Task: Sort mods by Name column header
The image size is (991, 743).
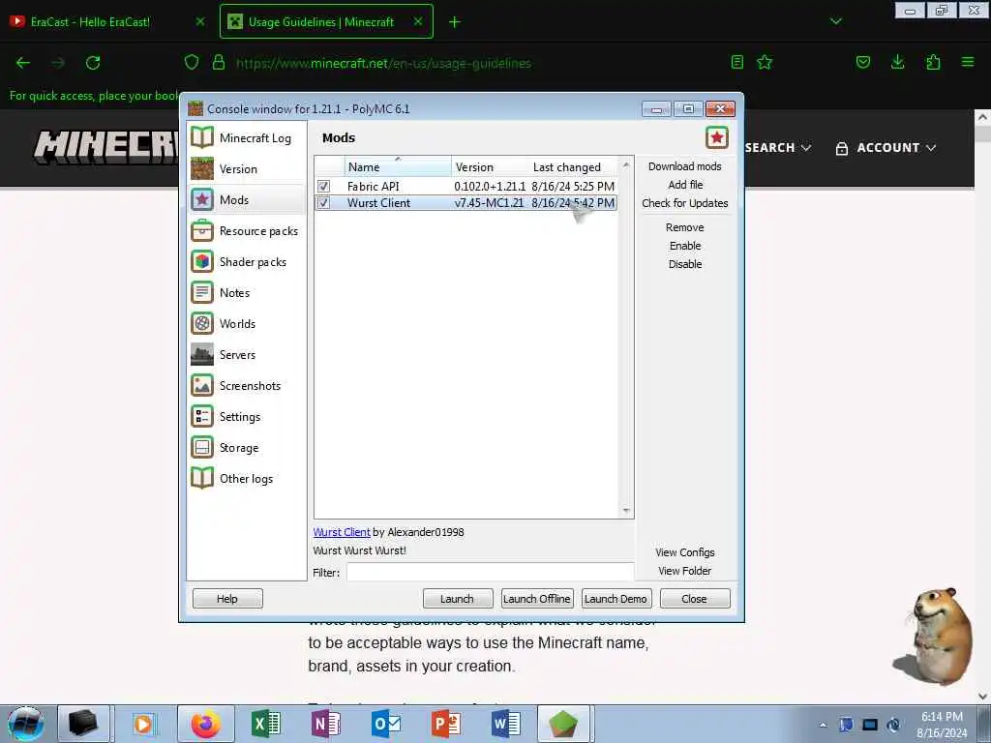Action: pos(398,166)
